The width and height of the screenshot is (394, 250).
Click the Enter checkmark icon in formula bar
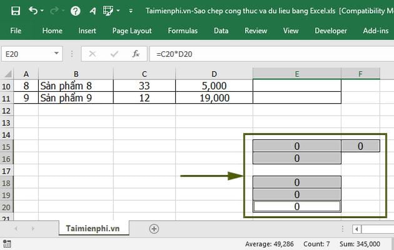click(114, 54)
